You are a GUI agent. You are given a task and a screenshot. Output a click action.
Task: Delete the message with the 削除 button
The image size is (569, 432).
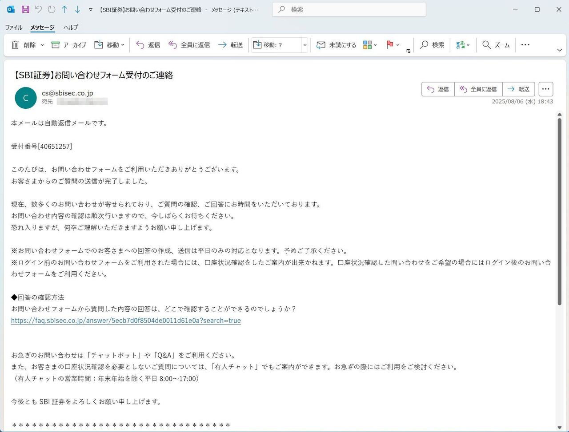(24, 45)
